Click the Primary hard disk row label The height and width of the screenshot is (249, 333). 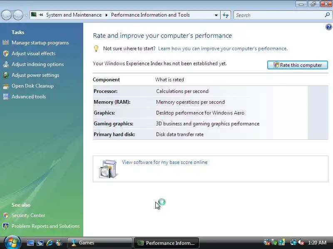114,134
